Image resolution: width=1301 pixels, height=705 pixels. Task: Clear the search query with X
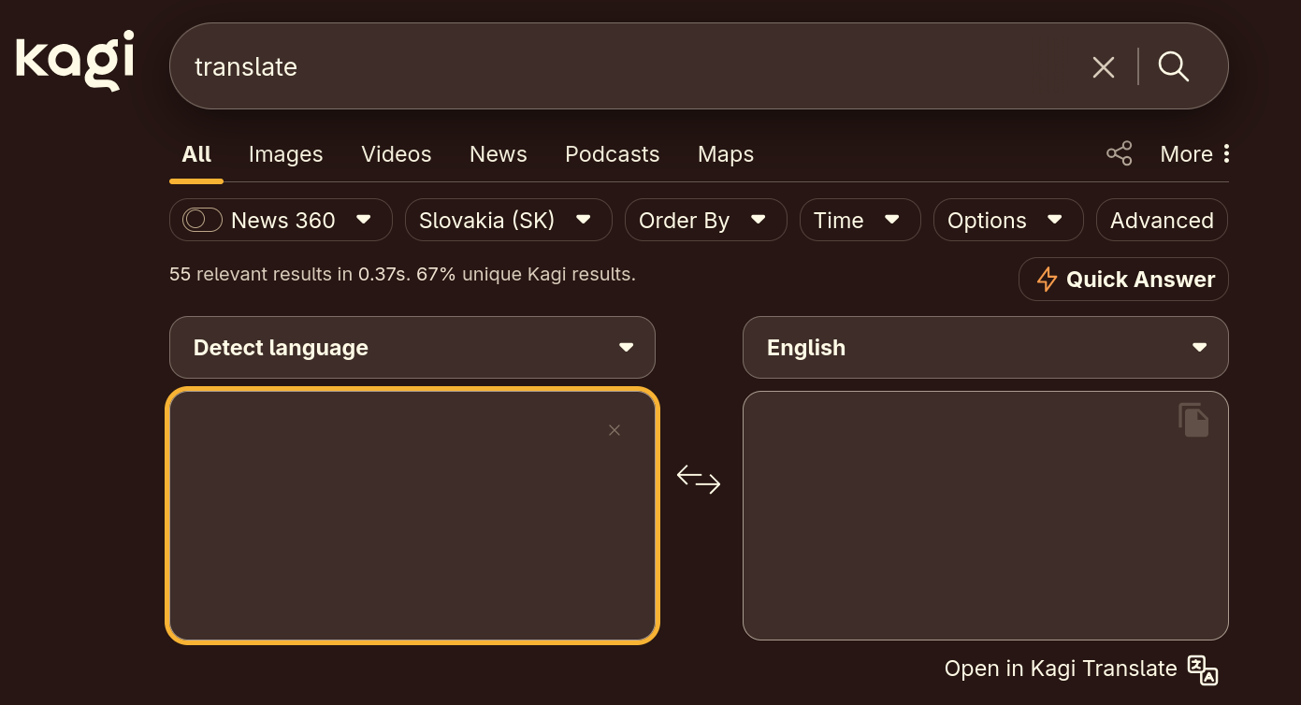1104,66
